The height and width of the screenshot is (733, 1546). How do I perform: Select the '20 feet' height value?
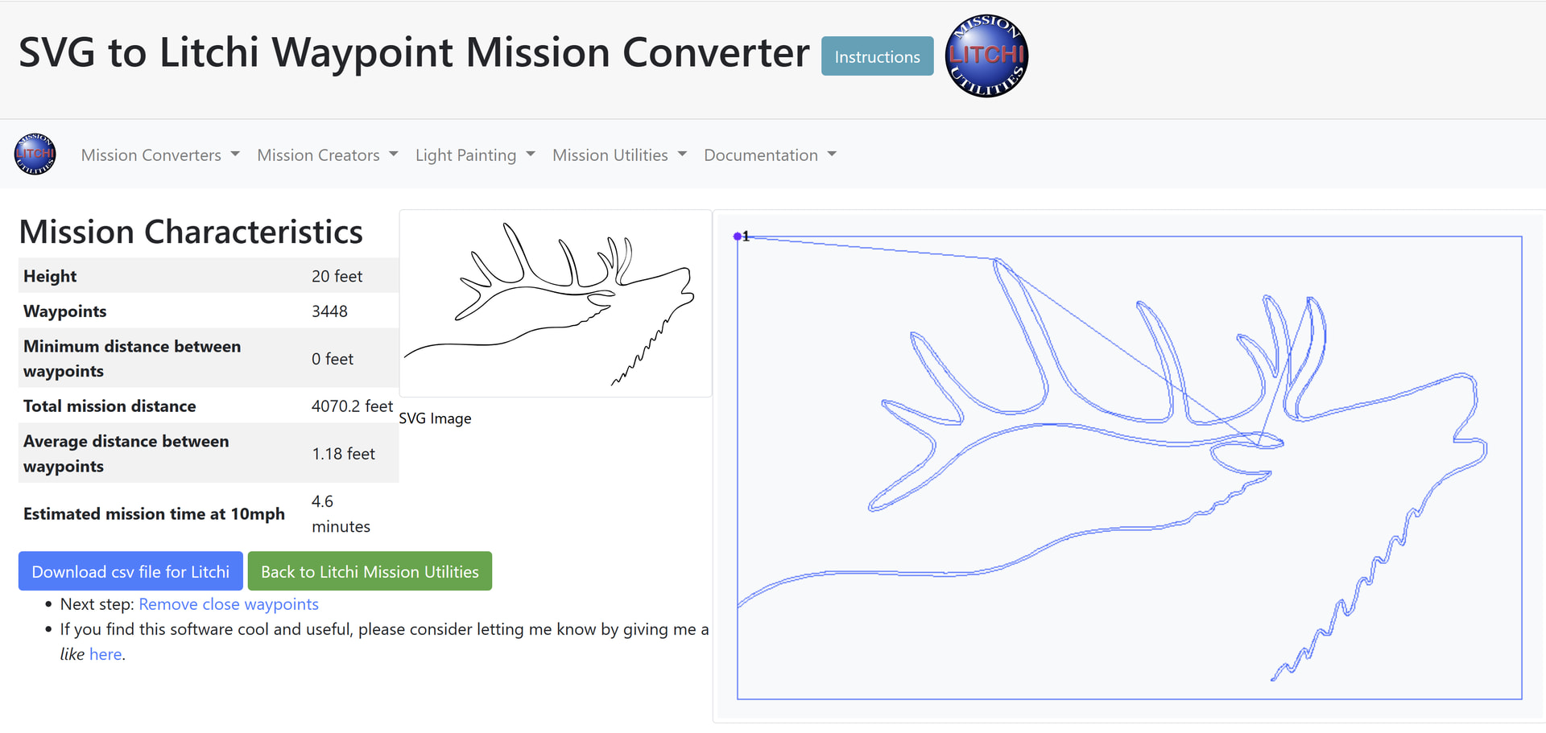pos(337,276)
